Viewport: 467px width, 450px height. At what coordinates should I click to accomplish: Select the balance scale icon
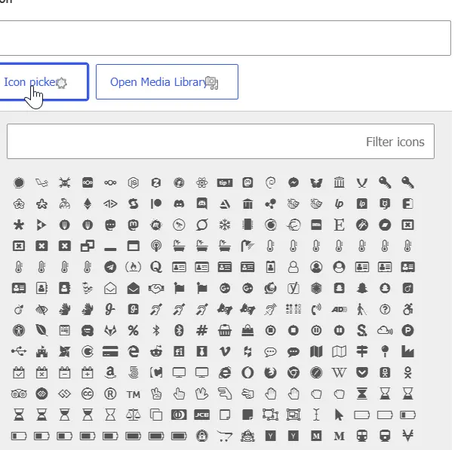(133, 415)
